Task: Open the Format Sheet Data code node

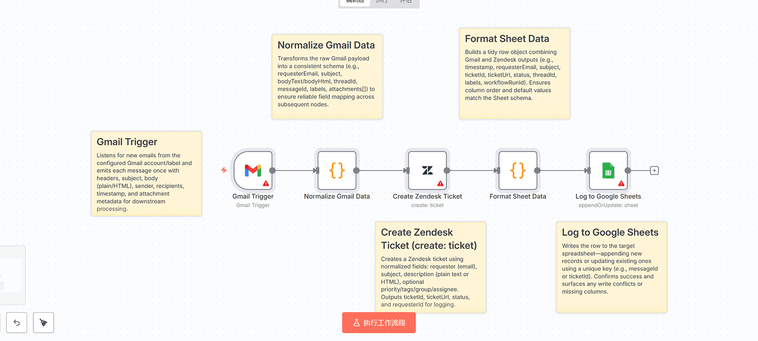Action: coord(518,170)
